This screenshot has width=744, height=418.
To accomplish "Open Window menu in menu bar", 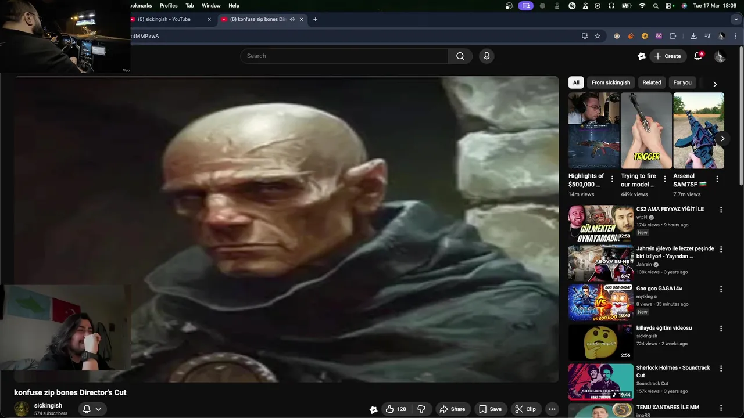I will (x=211, y=5).
